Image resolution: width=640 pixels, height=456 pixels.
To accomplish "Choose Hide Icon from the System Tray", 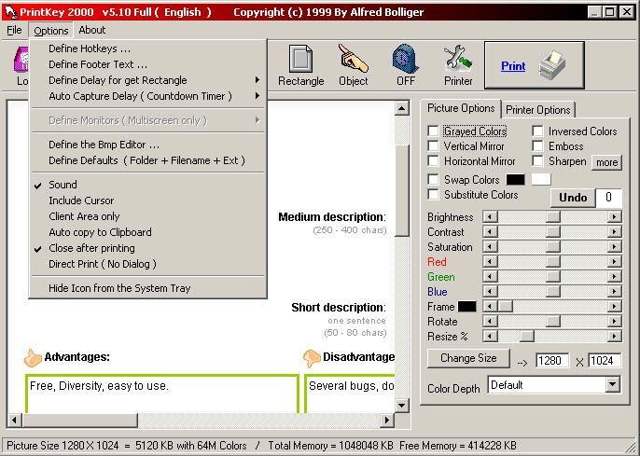I will 148,288.
